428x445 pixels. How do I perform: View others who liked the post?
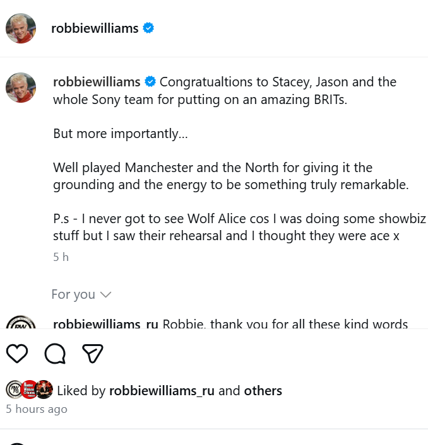tap(263, 391)
